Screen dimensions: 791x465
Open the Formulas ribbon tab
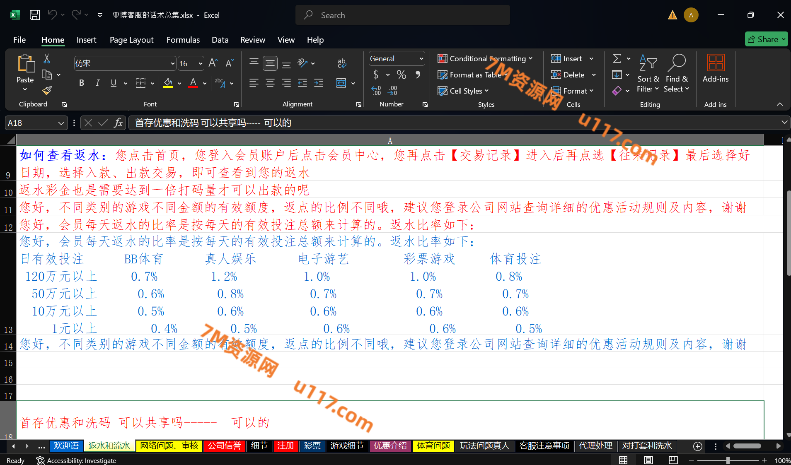183,40
